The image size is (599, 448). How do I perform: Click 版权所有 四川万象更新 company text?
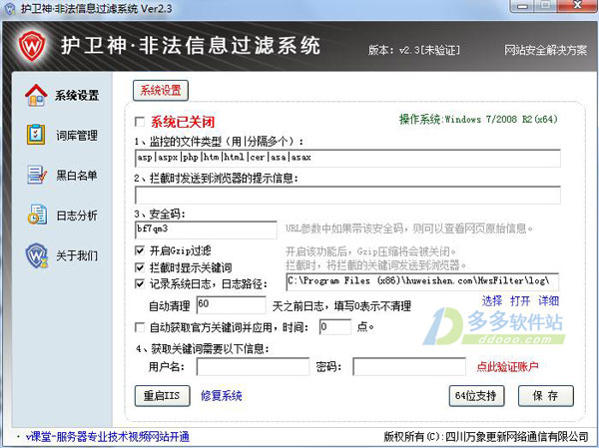486,436
